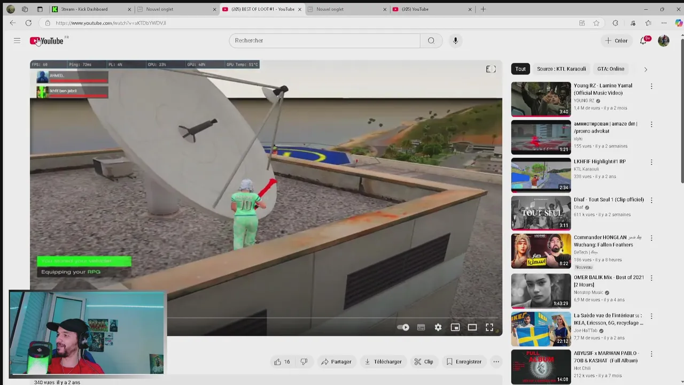Close the BEST OF LOOT #1 tab
Image resolution: width=684 pixels, height=385 pixels.
pos(300,9)
